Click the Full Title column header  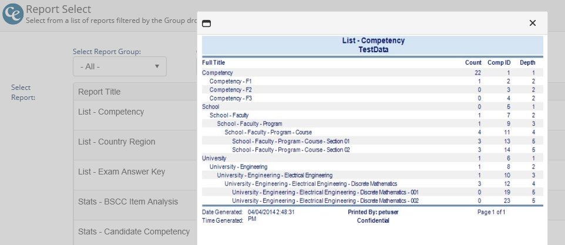click(214, 62)
